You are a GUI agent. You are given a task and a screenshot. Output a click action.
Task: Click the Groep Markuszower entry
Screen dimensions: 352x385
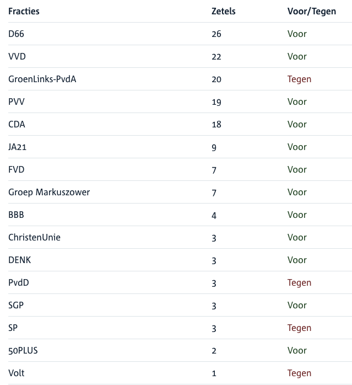point(49,192)
